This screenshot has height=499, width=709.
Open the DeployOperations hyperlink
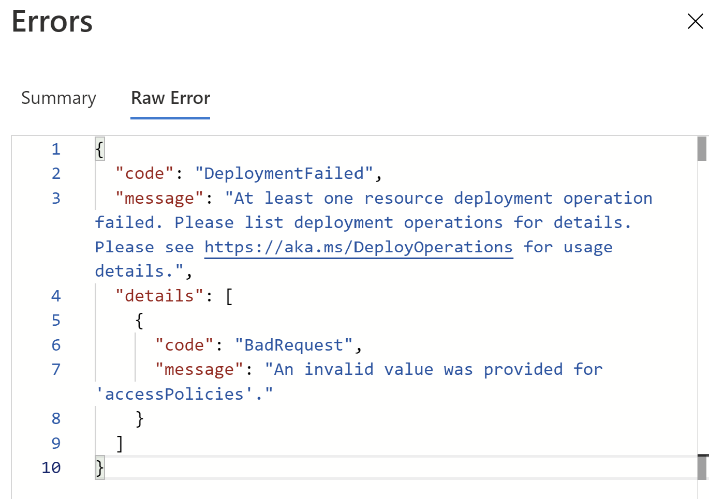358,247
